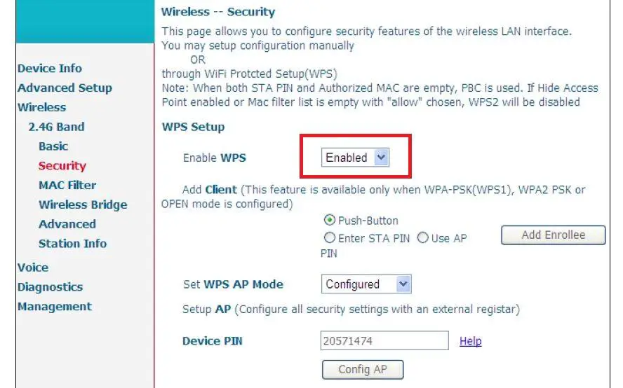This screenshot has height=388, width=623.
Task: Open the Help link beside Device PIN
Action: point(470,341)
